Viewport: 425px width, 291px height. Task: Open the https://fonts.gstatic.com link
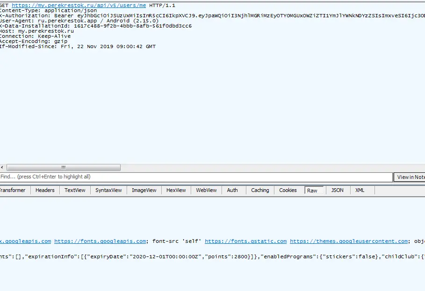pyautogui.click(x=245, y=241)
